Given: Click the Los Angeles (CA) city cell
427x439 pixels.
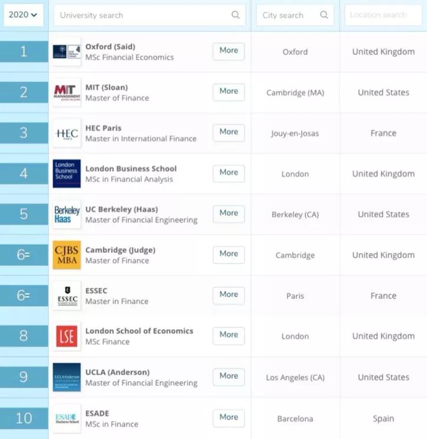Looking at the screenshot, I should (x=295, y=378).
